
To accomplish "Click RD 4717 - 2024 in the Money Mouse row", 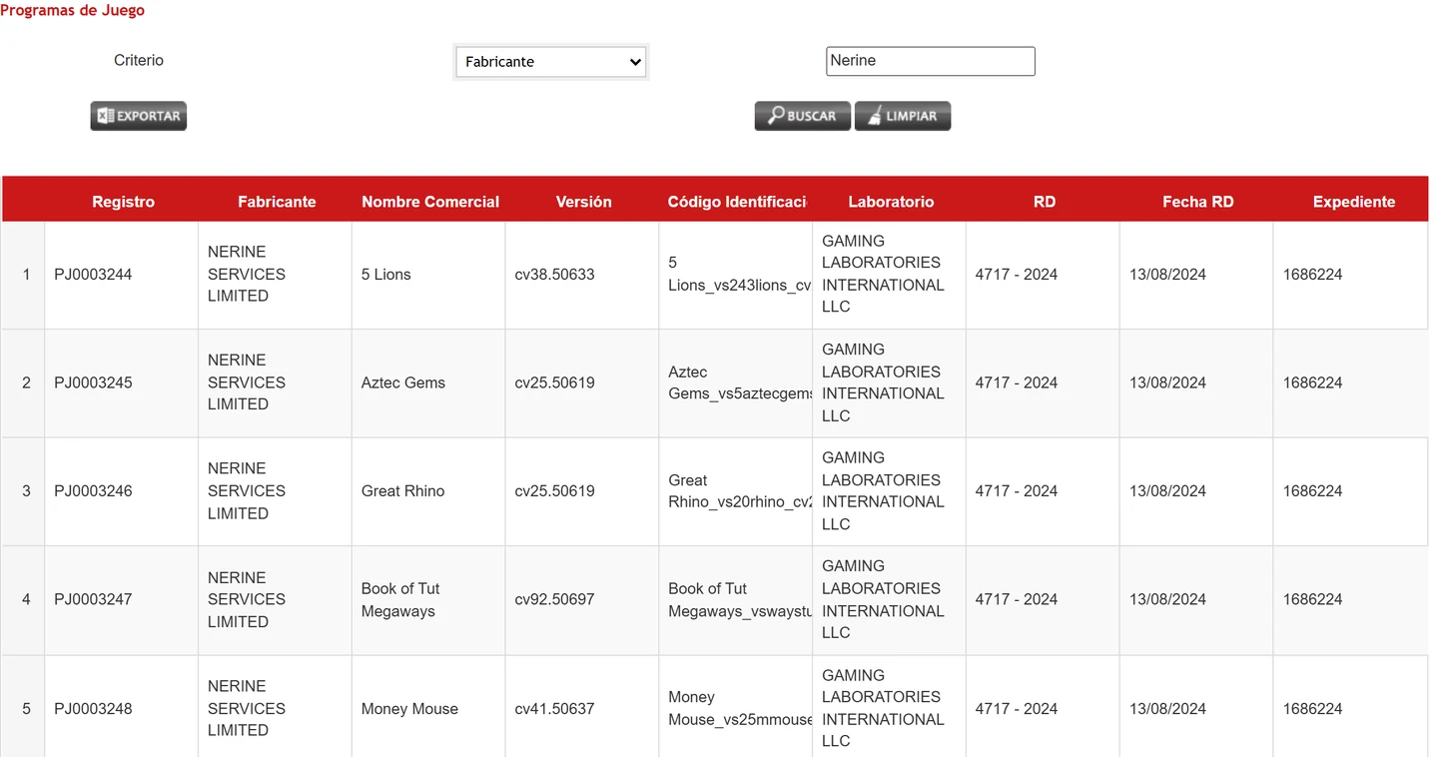I will [x=1017, y=709].
